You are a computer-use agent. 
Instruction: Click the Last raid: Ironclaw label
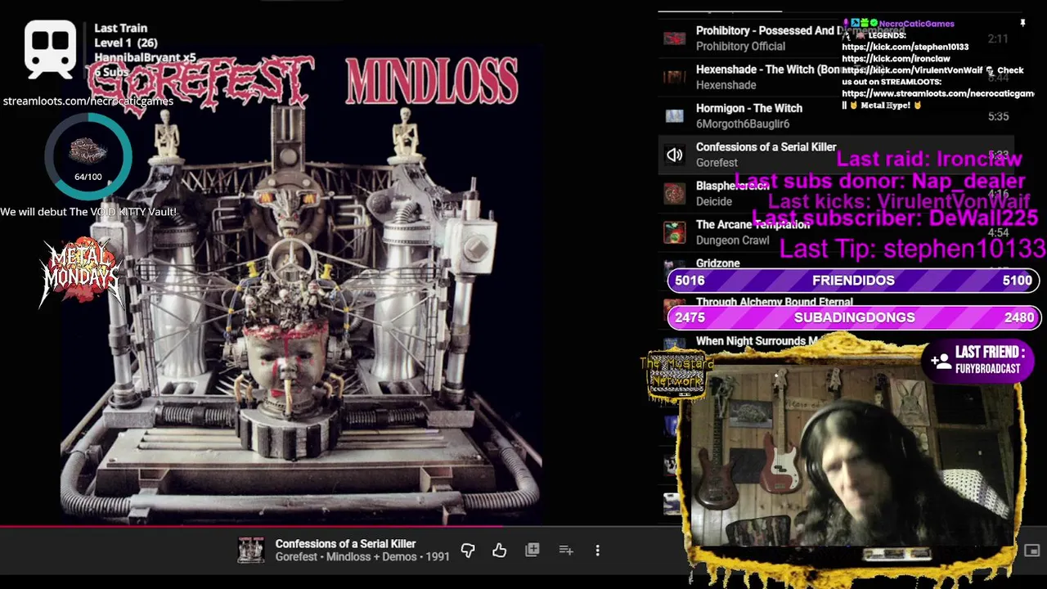[929, 159]
